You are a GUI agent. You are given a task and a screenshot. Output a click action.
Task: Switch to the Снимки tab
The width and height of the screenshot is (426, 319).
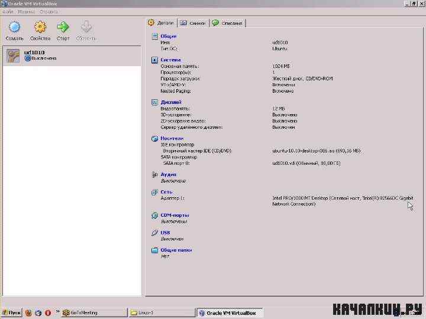[193, 23]
